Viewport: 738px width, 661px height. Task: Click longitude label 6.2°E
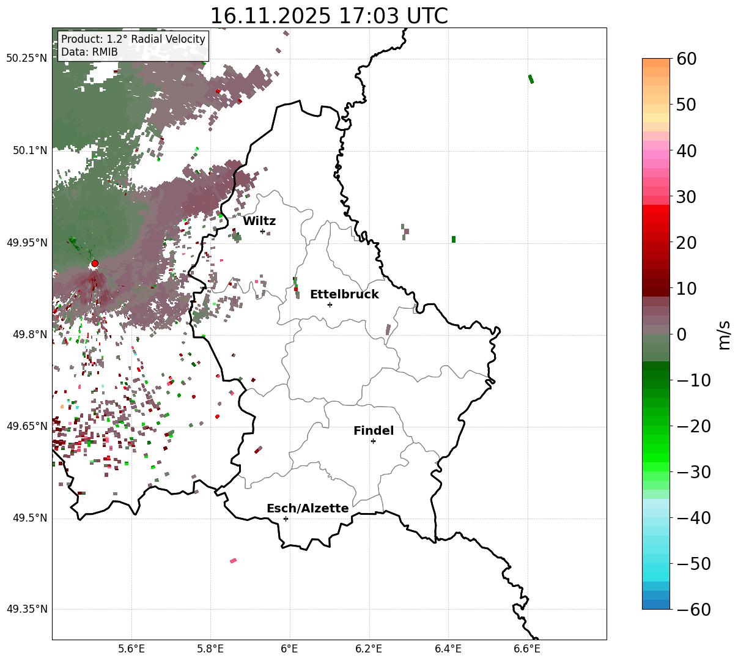(x=369, y=649)
